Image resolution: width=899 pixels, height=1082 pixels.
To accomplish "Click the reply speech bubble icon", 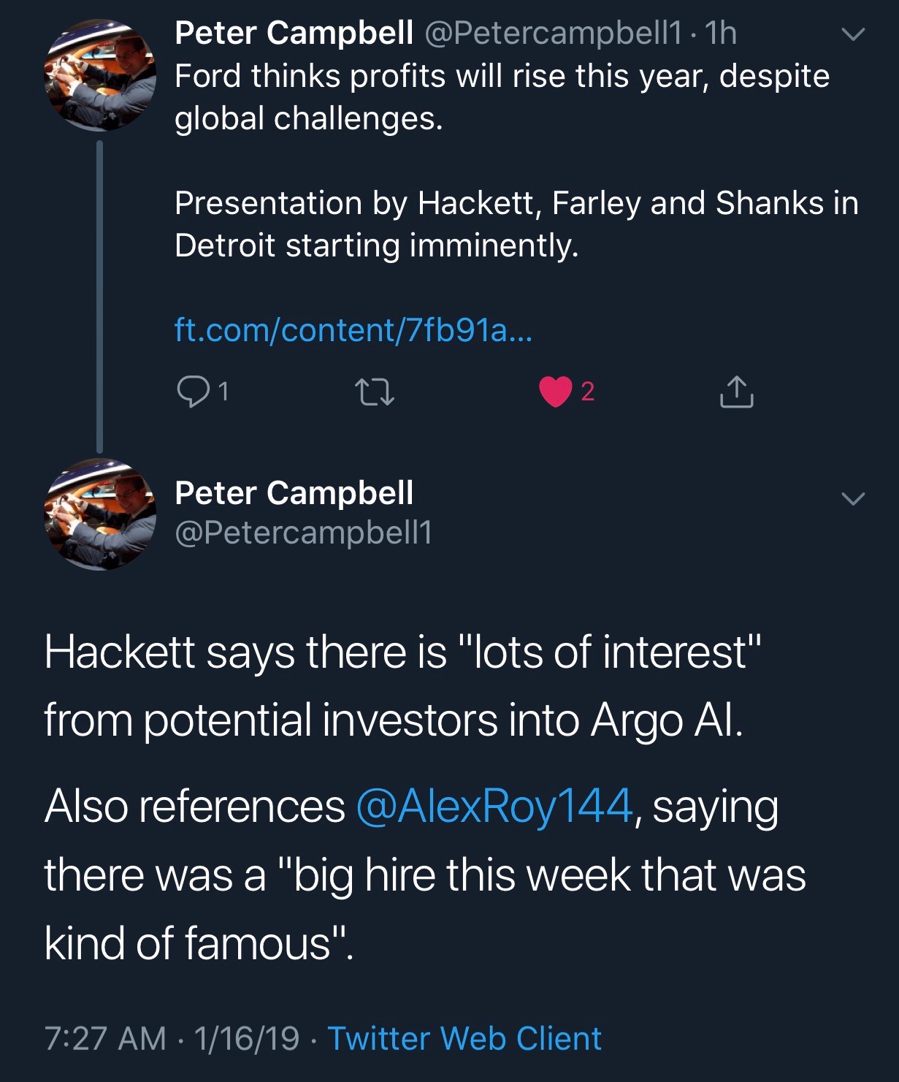I will [192, 392].
